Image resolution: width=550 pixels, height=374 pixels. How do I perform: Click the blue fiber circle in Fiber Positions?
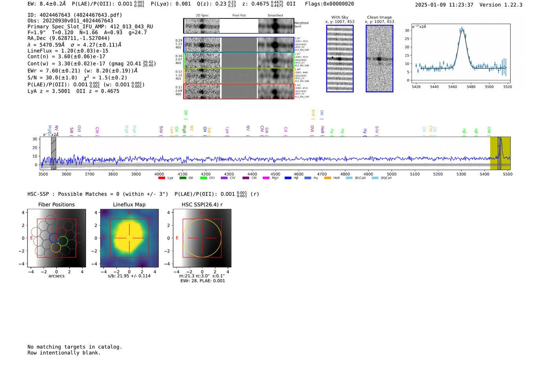[54, 237]
